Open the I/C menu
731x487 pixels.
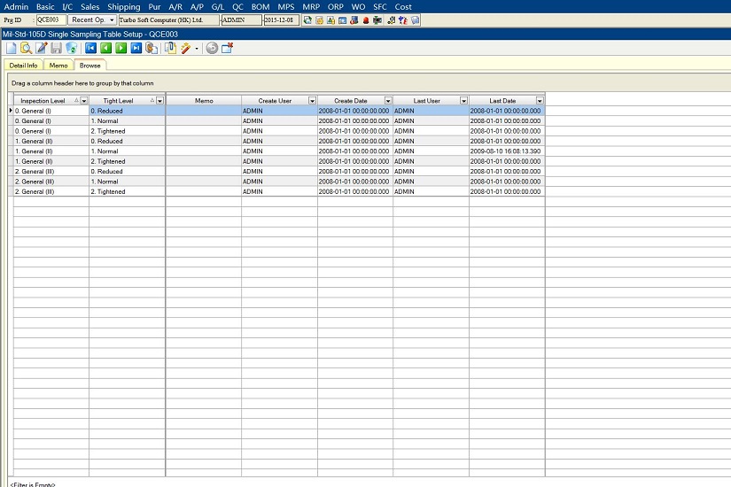click(67, 6)
